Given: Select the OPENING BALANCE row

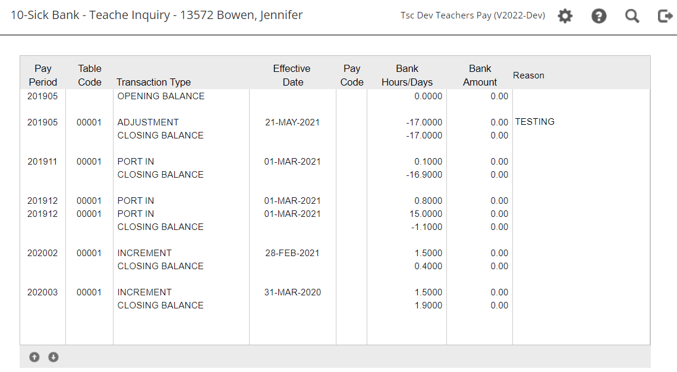Looking at the screenshot, I should (160, 96).
